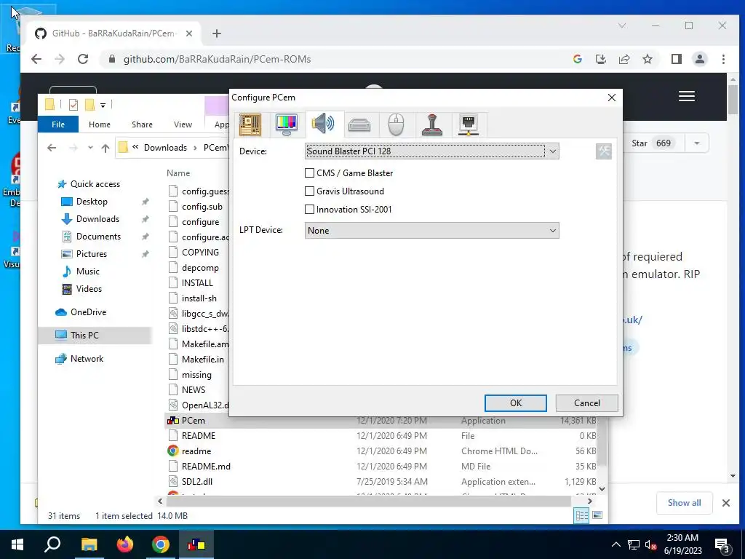The height and width of the screenshot is (559, 745).
Task: Switch to Home ribbon tab in Explorer
Action: pyautogui.click(x=99, y=124)
